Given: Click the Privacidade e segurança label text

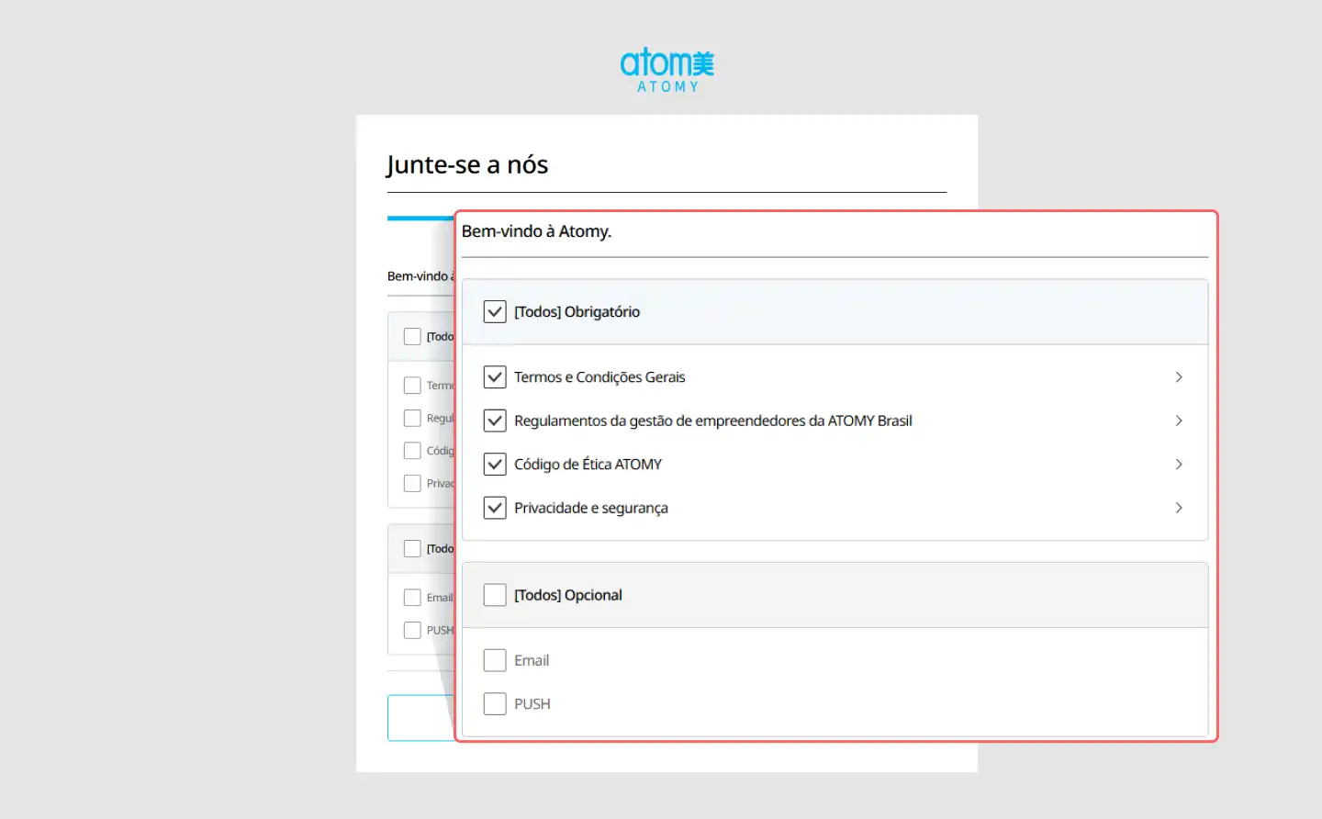Looking at the screenshot, I should coord(590,508).
